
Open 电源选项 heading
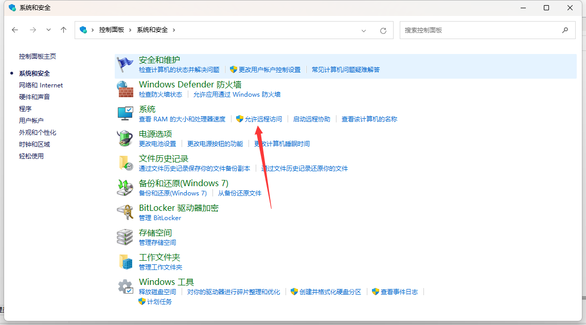coord(155,134)
